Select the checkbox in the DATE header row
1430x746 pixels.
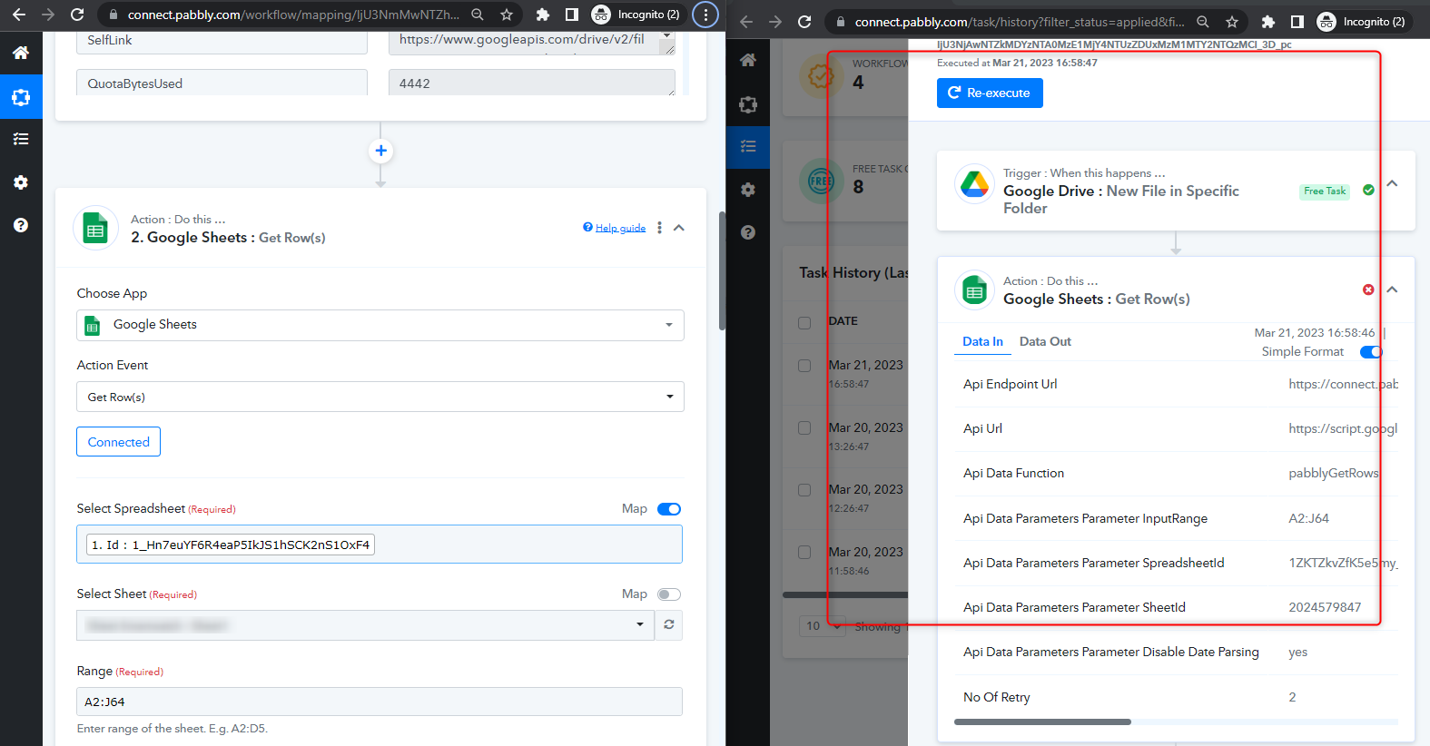(x=804, y=322)
